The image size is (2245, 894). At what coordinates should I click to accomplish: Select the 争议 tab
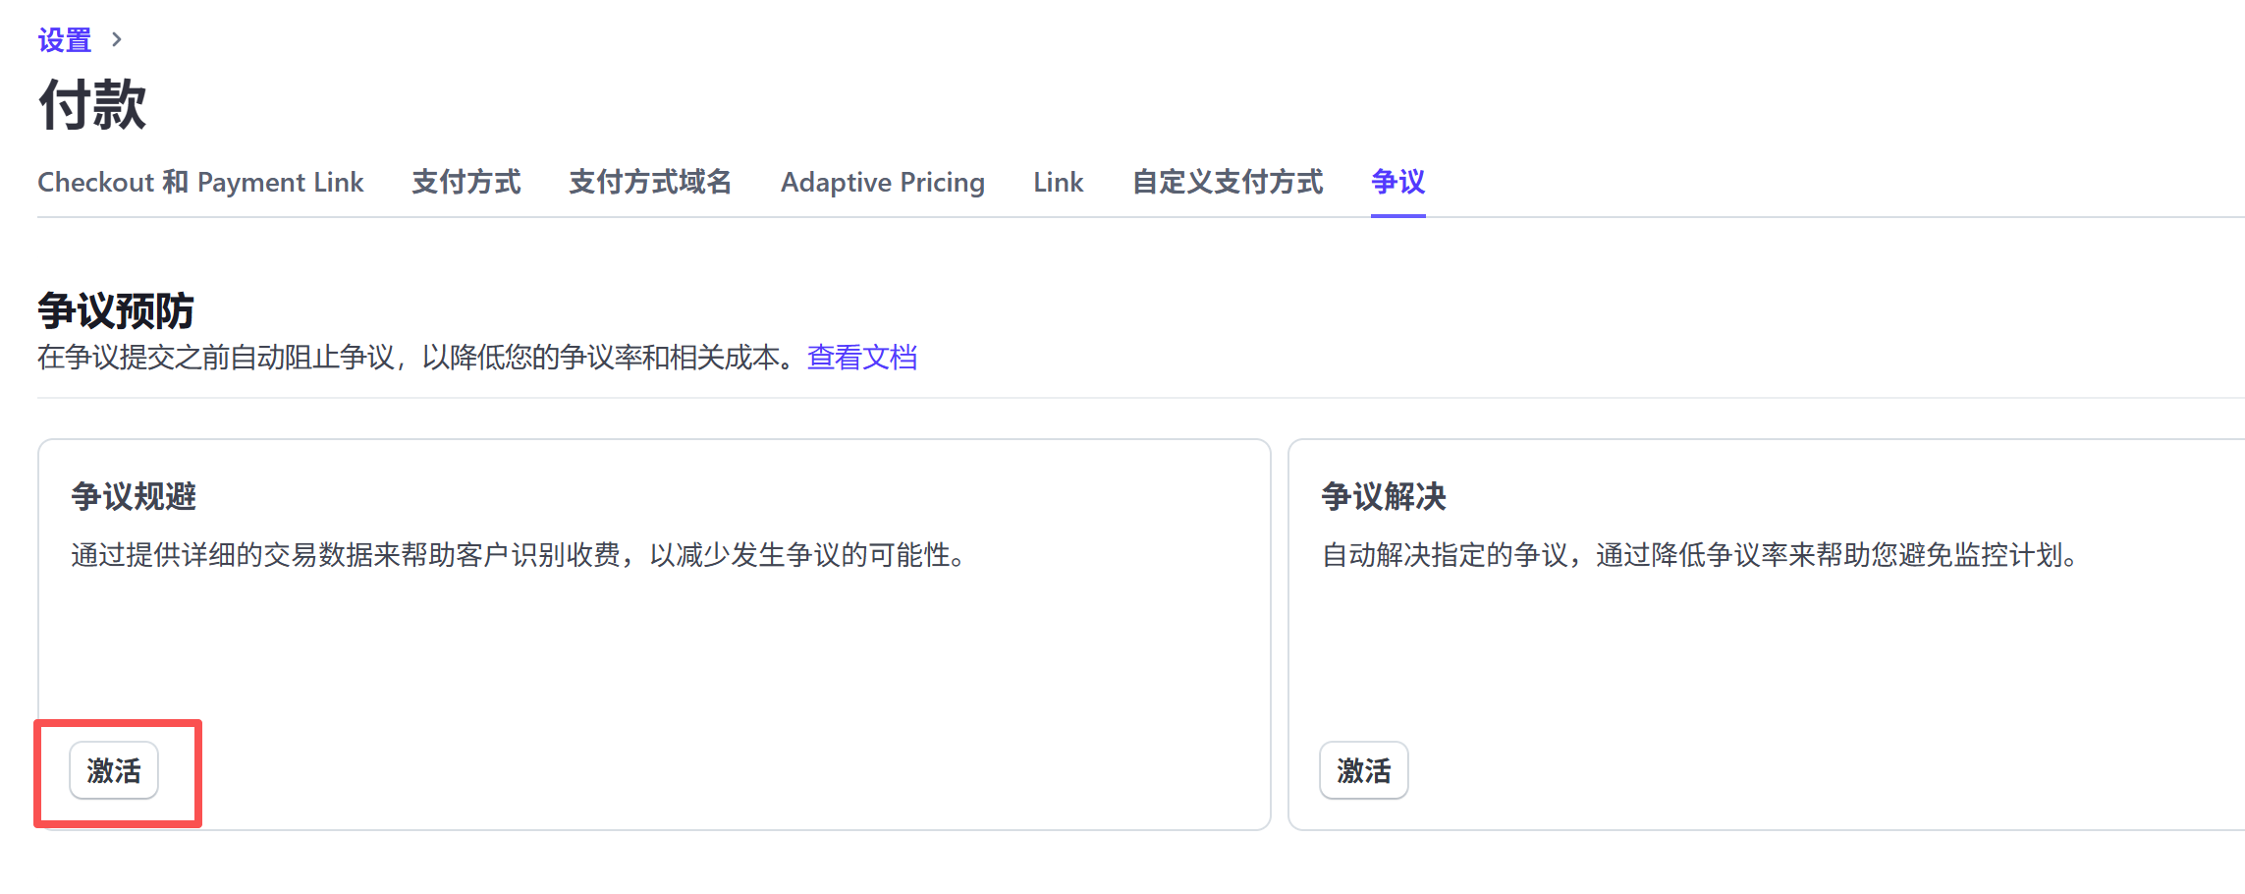click(x=1397, y=183)
